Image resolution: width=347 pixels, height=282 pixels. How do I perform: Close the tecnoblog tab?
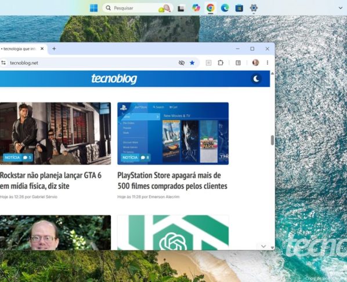point(42,49)
